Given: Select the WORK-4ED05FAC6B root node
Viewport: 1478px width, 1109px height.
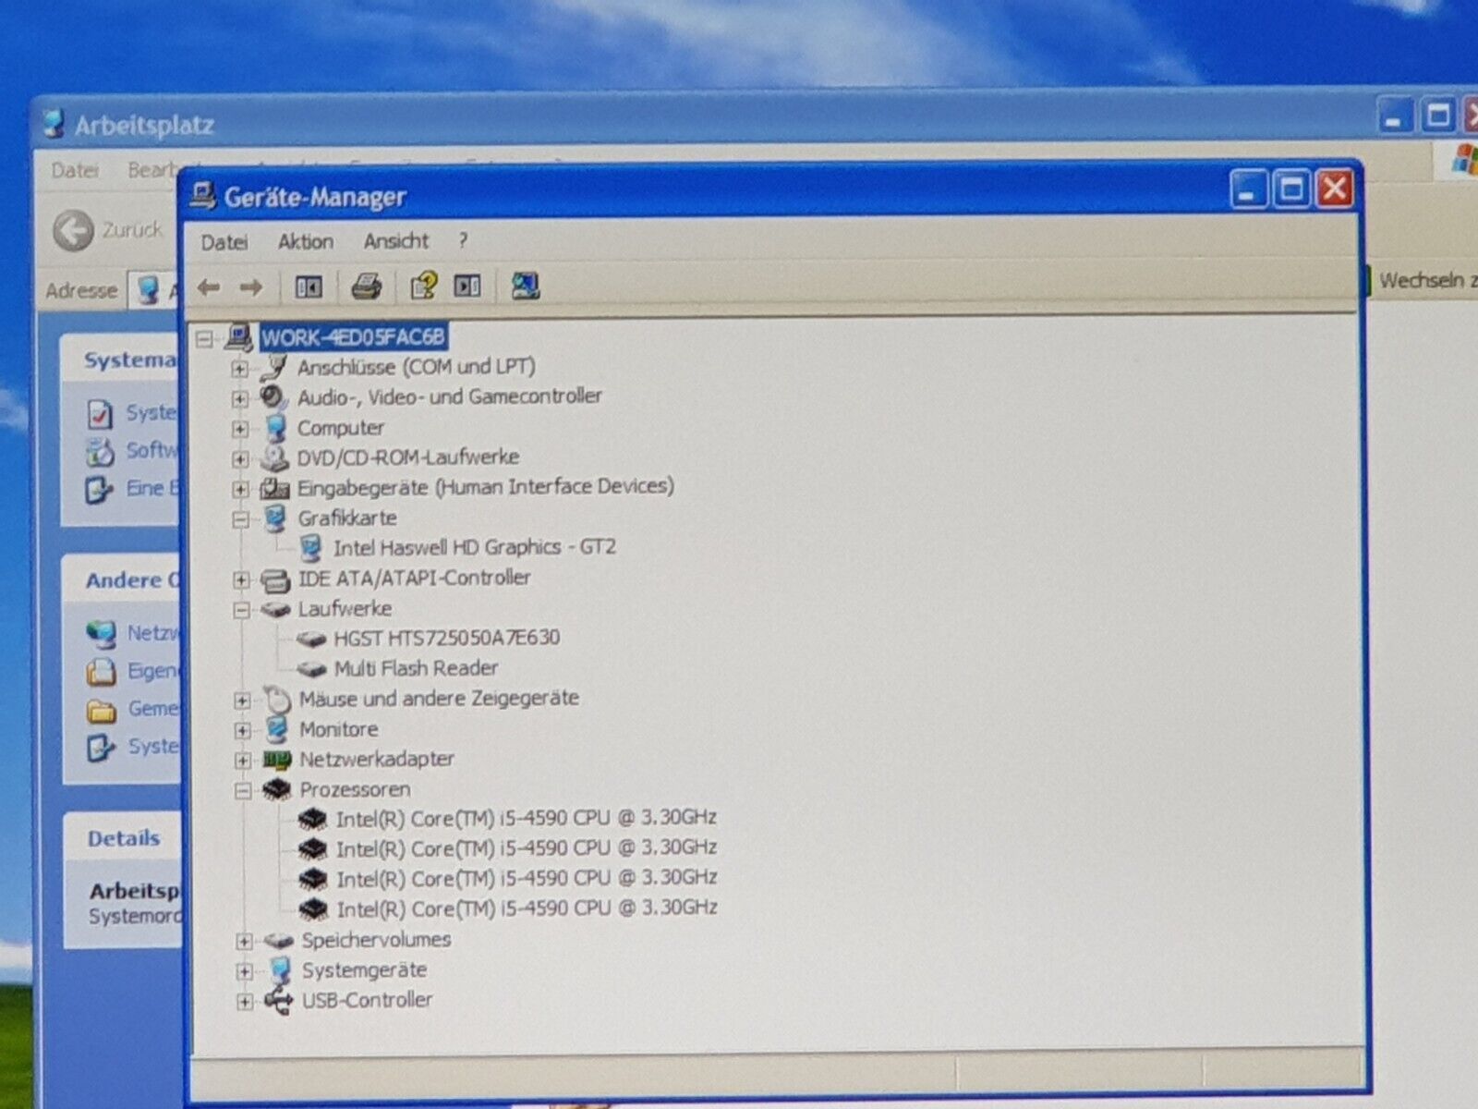Looking at the screenshot, I should (353, 337).
